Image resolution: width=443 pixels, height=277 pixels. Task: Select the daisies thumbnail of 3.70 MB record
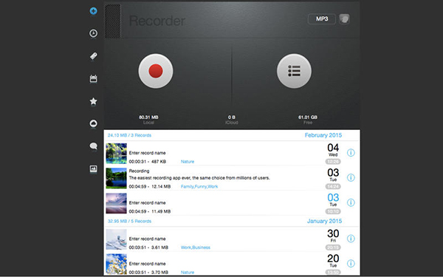116,264
